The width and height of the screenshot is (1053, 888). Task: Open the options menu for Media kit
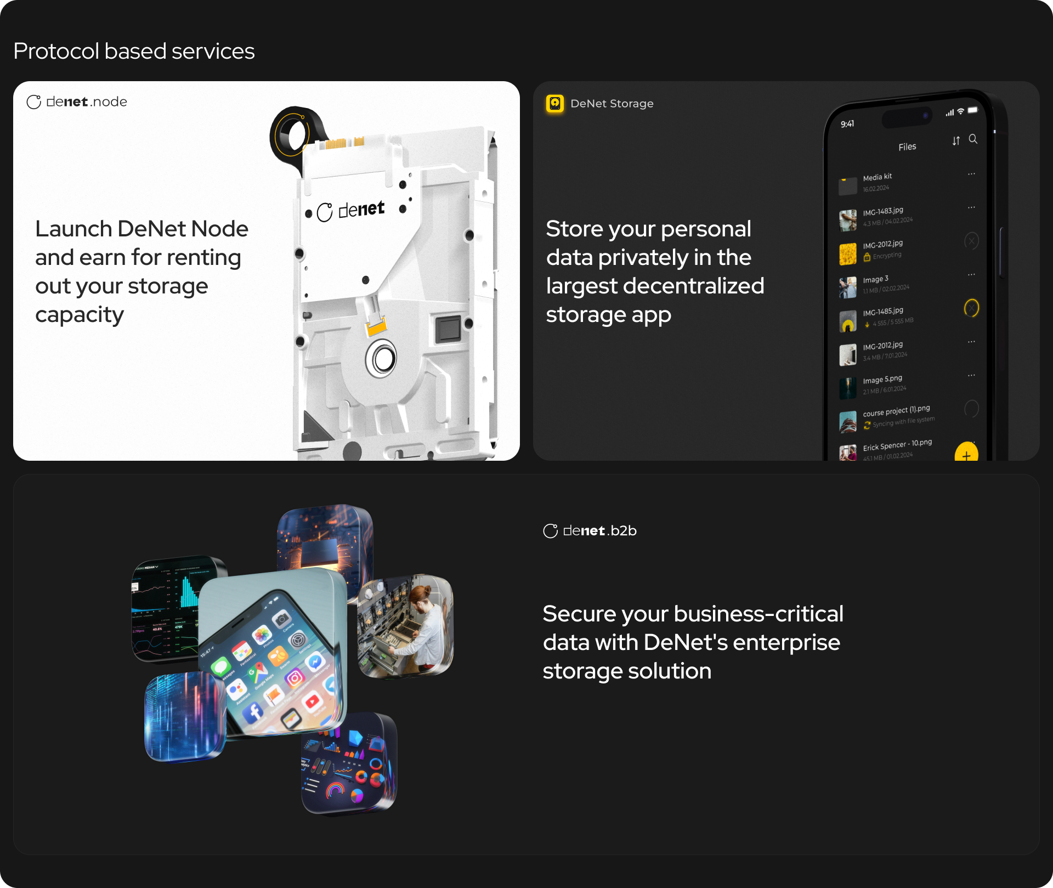click(972, 174)
